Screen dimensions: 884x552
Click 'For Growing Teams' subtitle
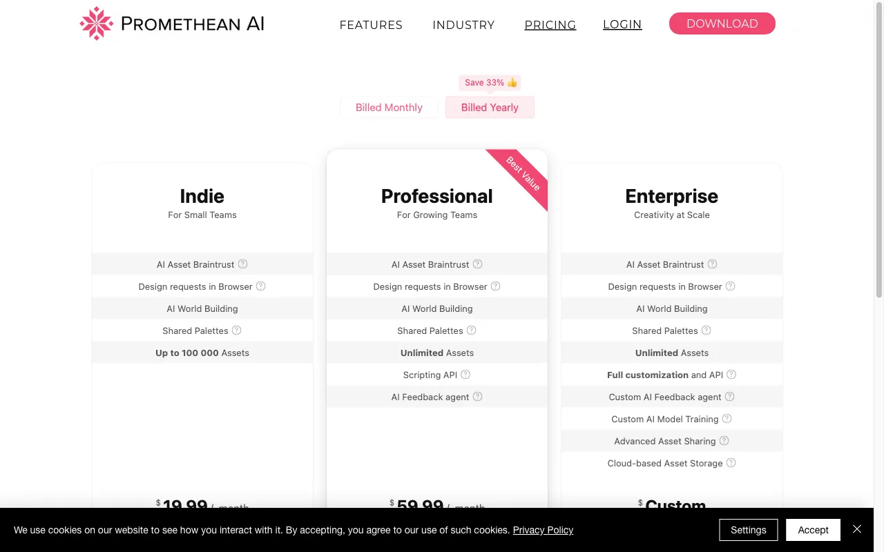(x=437, y=215)
